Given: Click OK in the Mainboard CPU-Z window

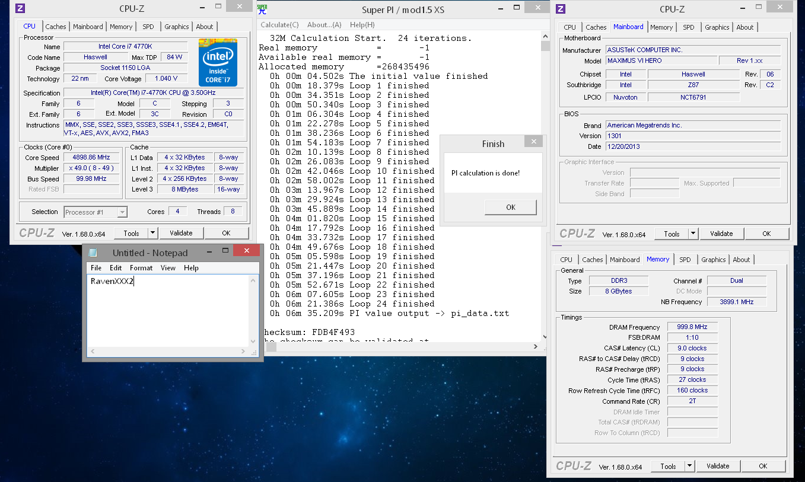Looking at the screenshot, I should [766, 234].
